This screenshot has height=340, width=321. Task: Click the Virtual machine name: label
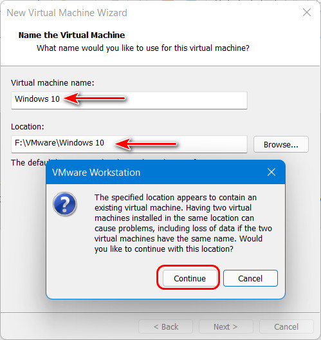53,83
